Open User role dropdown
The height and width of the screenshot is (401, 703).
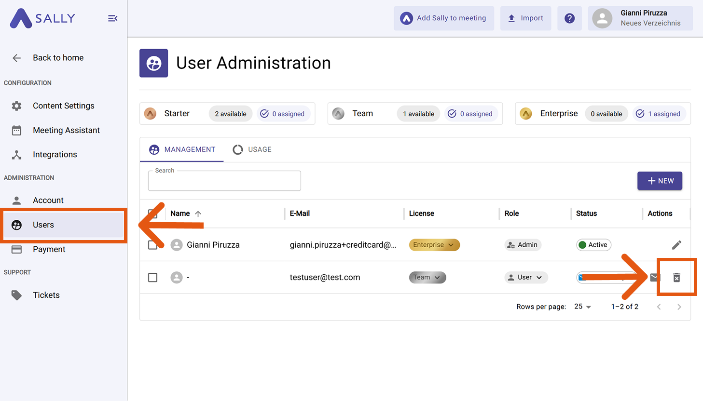pos(526,278)
